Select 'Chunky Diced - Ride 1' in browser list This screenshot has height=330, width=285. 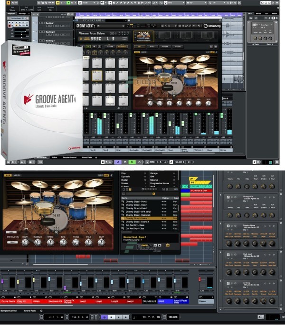coord(150,205)
